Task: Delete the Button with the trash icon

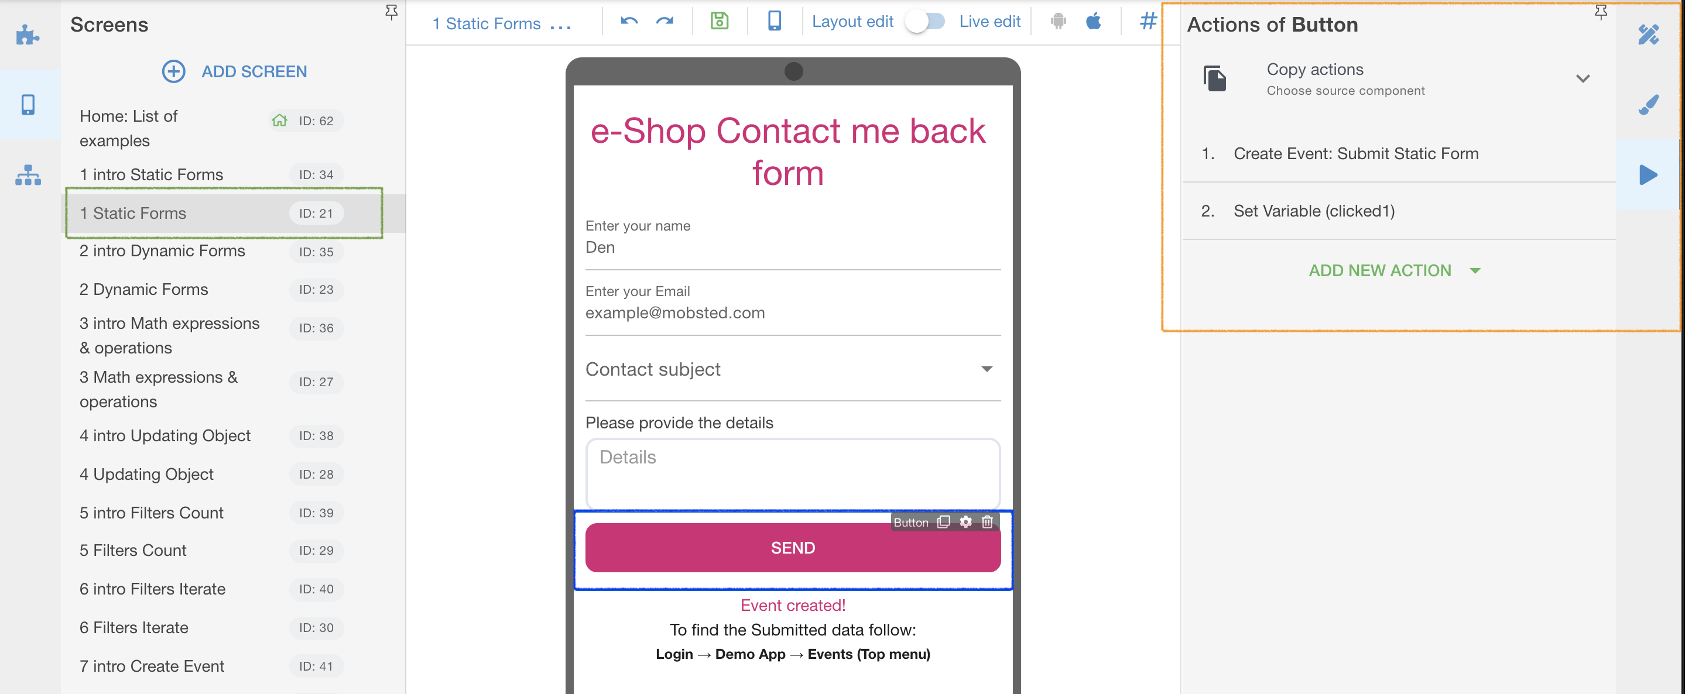Action: coord(987,521)
